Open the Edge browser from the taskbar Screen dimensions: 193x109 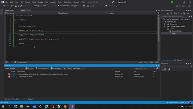pos(47,106)
